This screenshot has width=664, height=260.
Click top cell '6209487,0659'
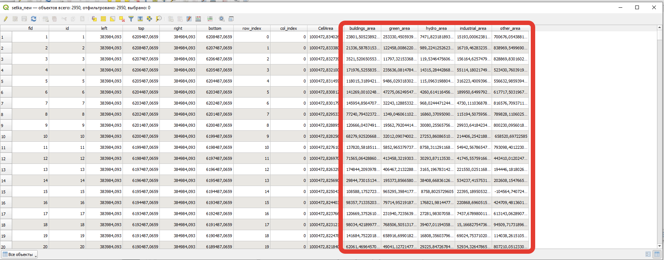point(141,37)
